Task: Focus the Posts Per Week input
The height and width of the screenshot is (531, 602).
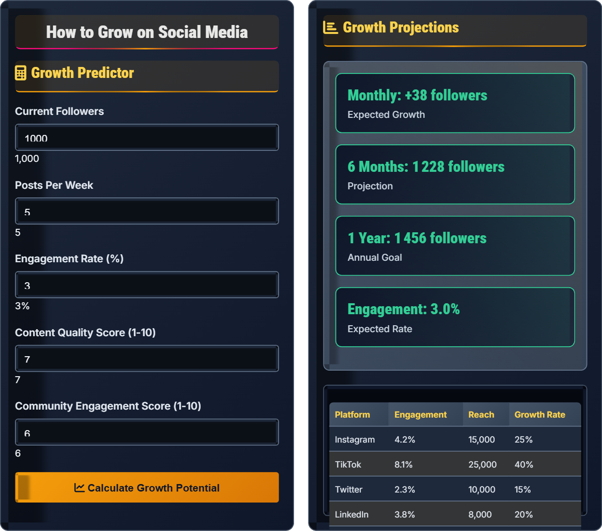Action: point(147,211)
